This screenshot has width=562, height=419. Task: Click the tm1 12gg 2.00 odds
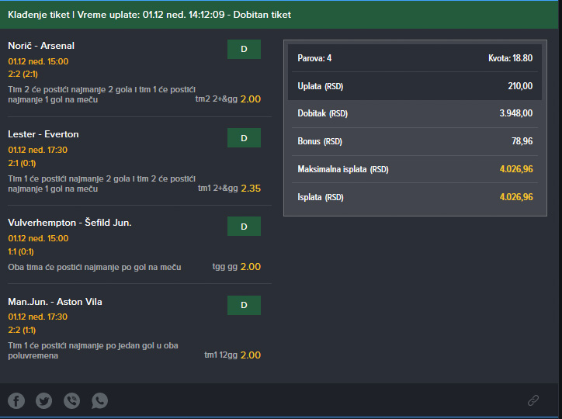[233, 355]
